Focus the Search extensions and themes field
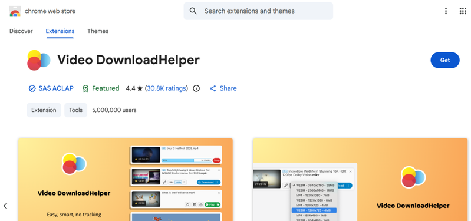Screen dimensions: 471x221 (x=258, y=11)
